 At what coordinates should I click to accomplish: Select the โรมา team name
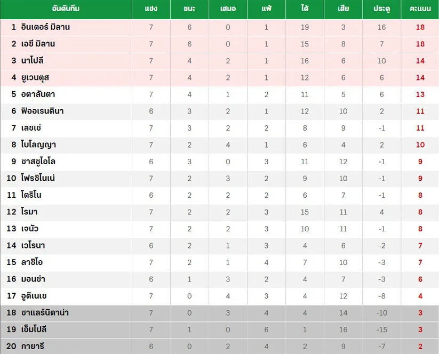[x=29, y=212]
